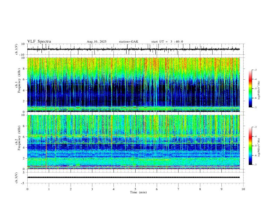
Task: Click the ch.2 frequency spectrogram panel
Action: (x=134, y=142)
